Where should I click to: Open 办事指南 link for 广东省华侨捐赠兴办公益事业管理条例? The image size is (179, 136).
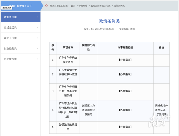click(125, 91)
